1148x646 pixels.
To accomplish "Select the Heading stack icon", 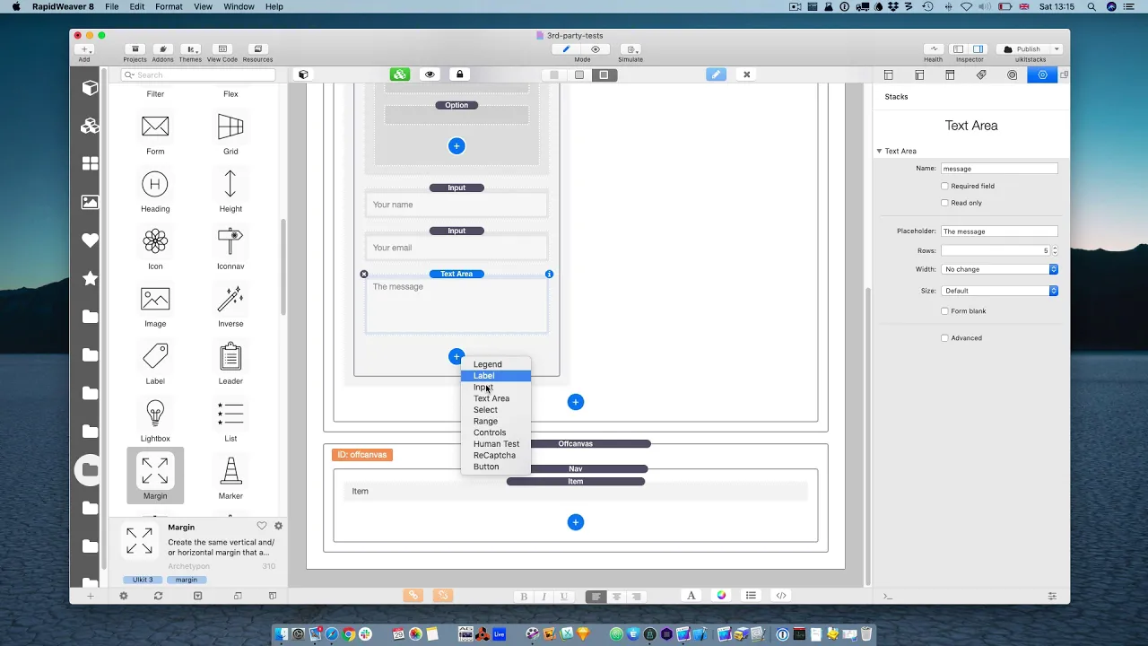I will point(155,185).
